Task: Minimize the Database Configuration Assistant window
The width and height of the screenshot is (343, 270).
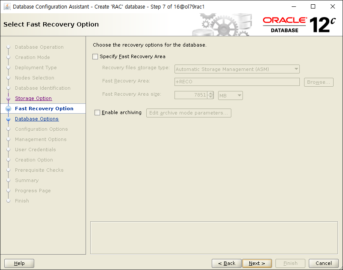Action: (x=294, y=6)
